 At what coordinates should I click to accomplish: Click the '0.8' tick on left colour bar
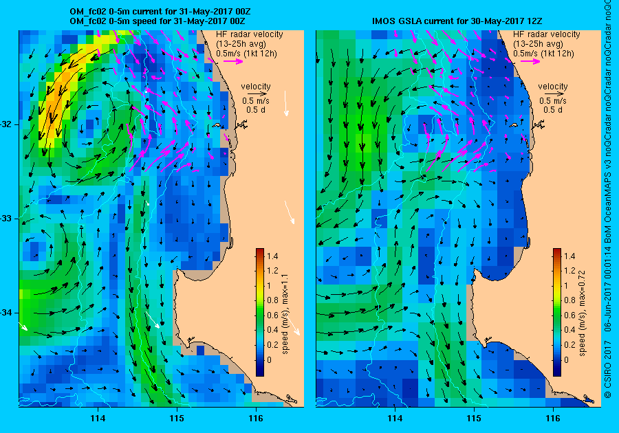272,300
